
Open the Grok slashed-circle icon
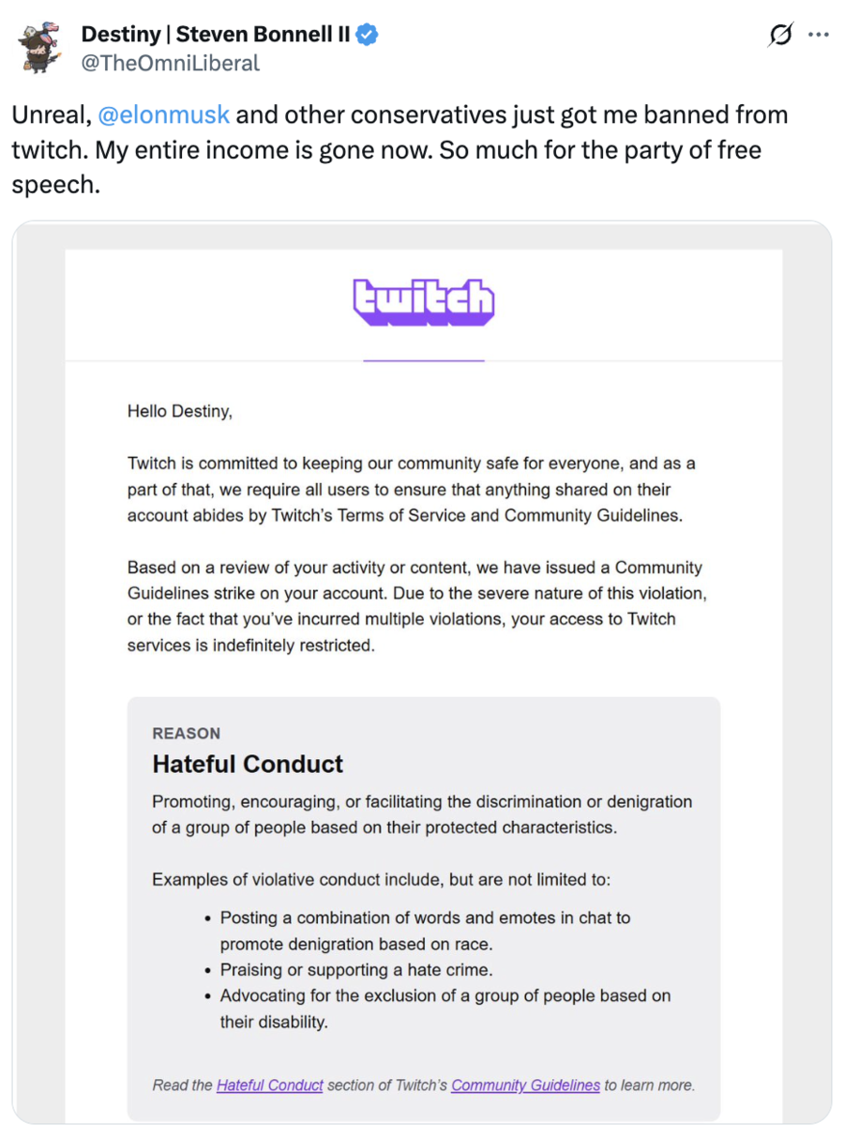tap(779, 36)
